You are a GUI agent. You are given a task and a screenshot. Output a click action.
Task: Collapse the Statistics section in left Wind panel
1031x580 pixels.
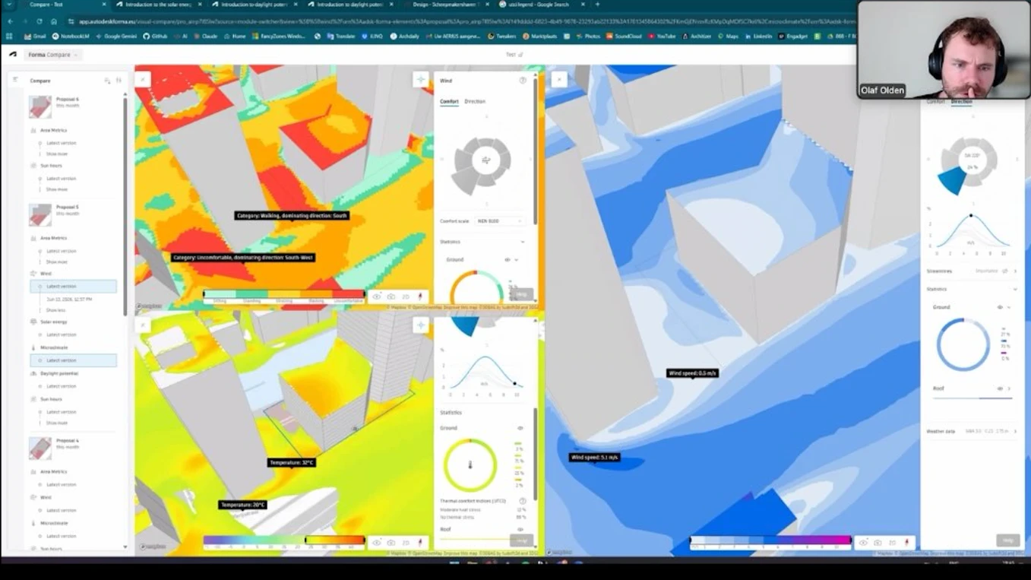(x=523, y=242)
